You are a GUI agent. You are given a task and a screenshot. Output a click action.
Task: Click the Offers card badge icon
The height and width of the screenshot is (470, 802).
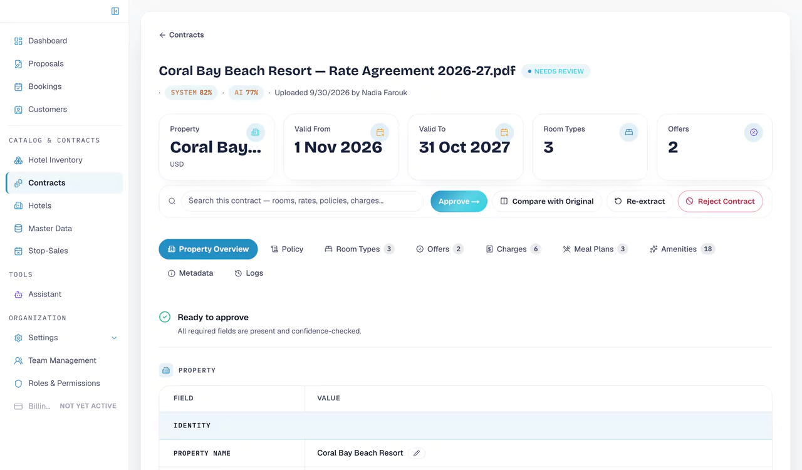[754, 132]
